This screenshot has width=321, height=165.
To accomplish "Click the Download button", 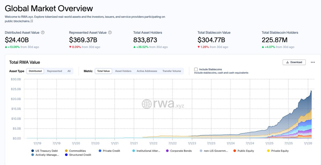I will click(294, 62).
